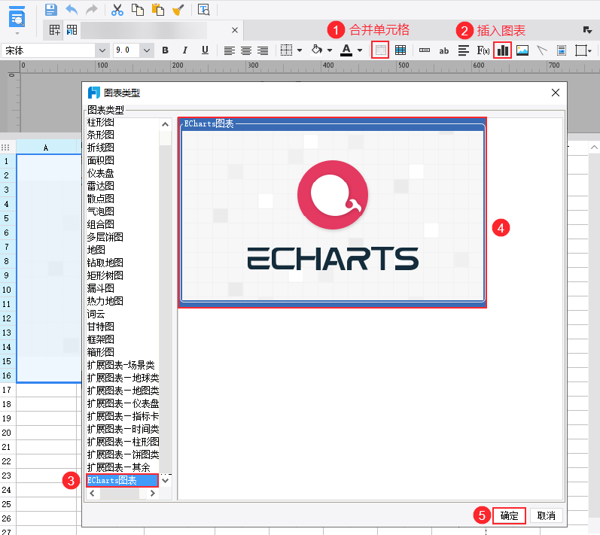Viewport: 600px width, 535px height.
Task: Select 扩展图表-场景类 entry
Action: pyautogui.click(x=121, y=365)
